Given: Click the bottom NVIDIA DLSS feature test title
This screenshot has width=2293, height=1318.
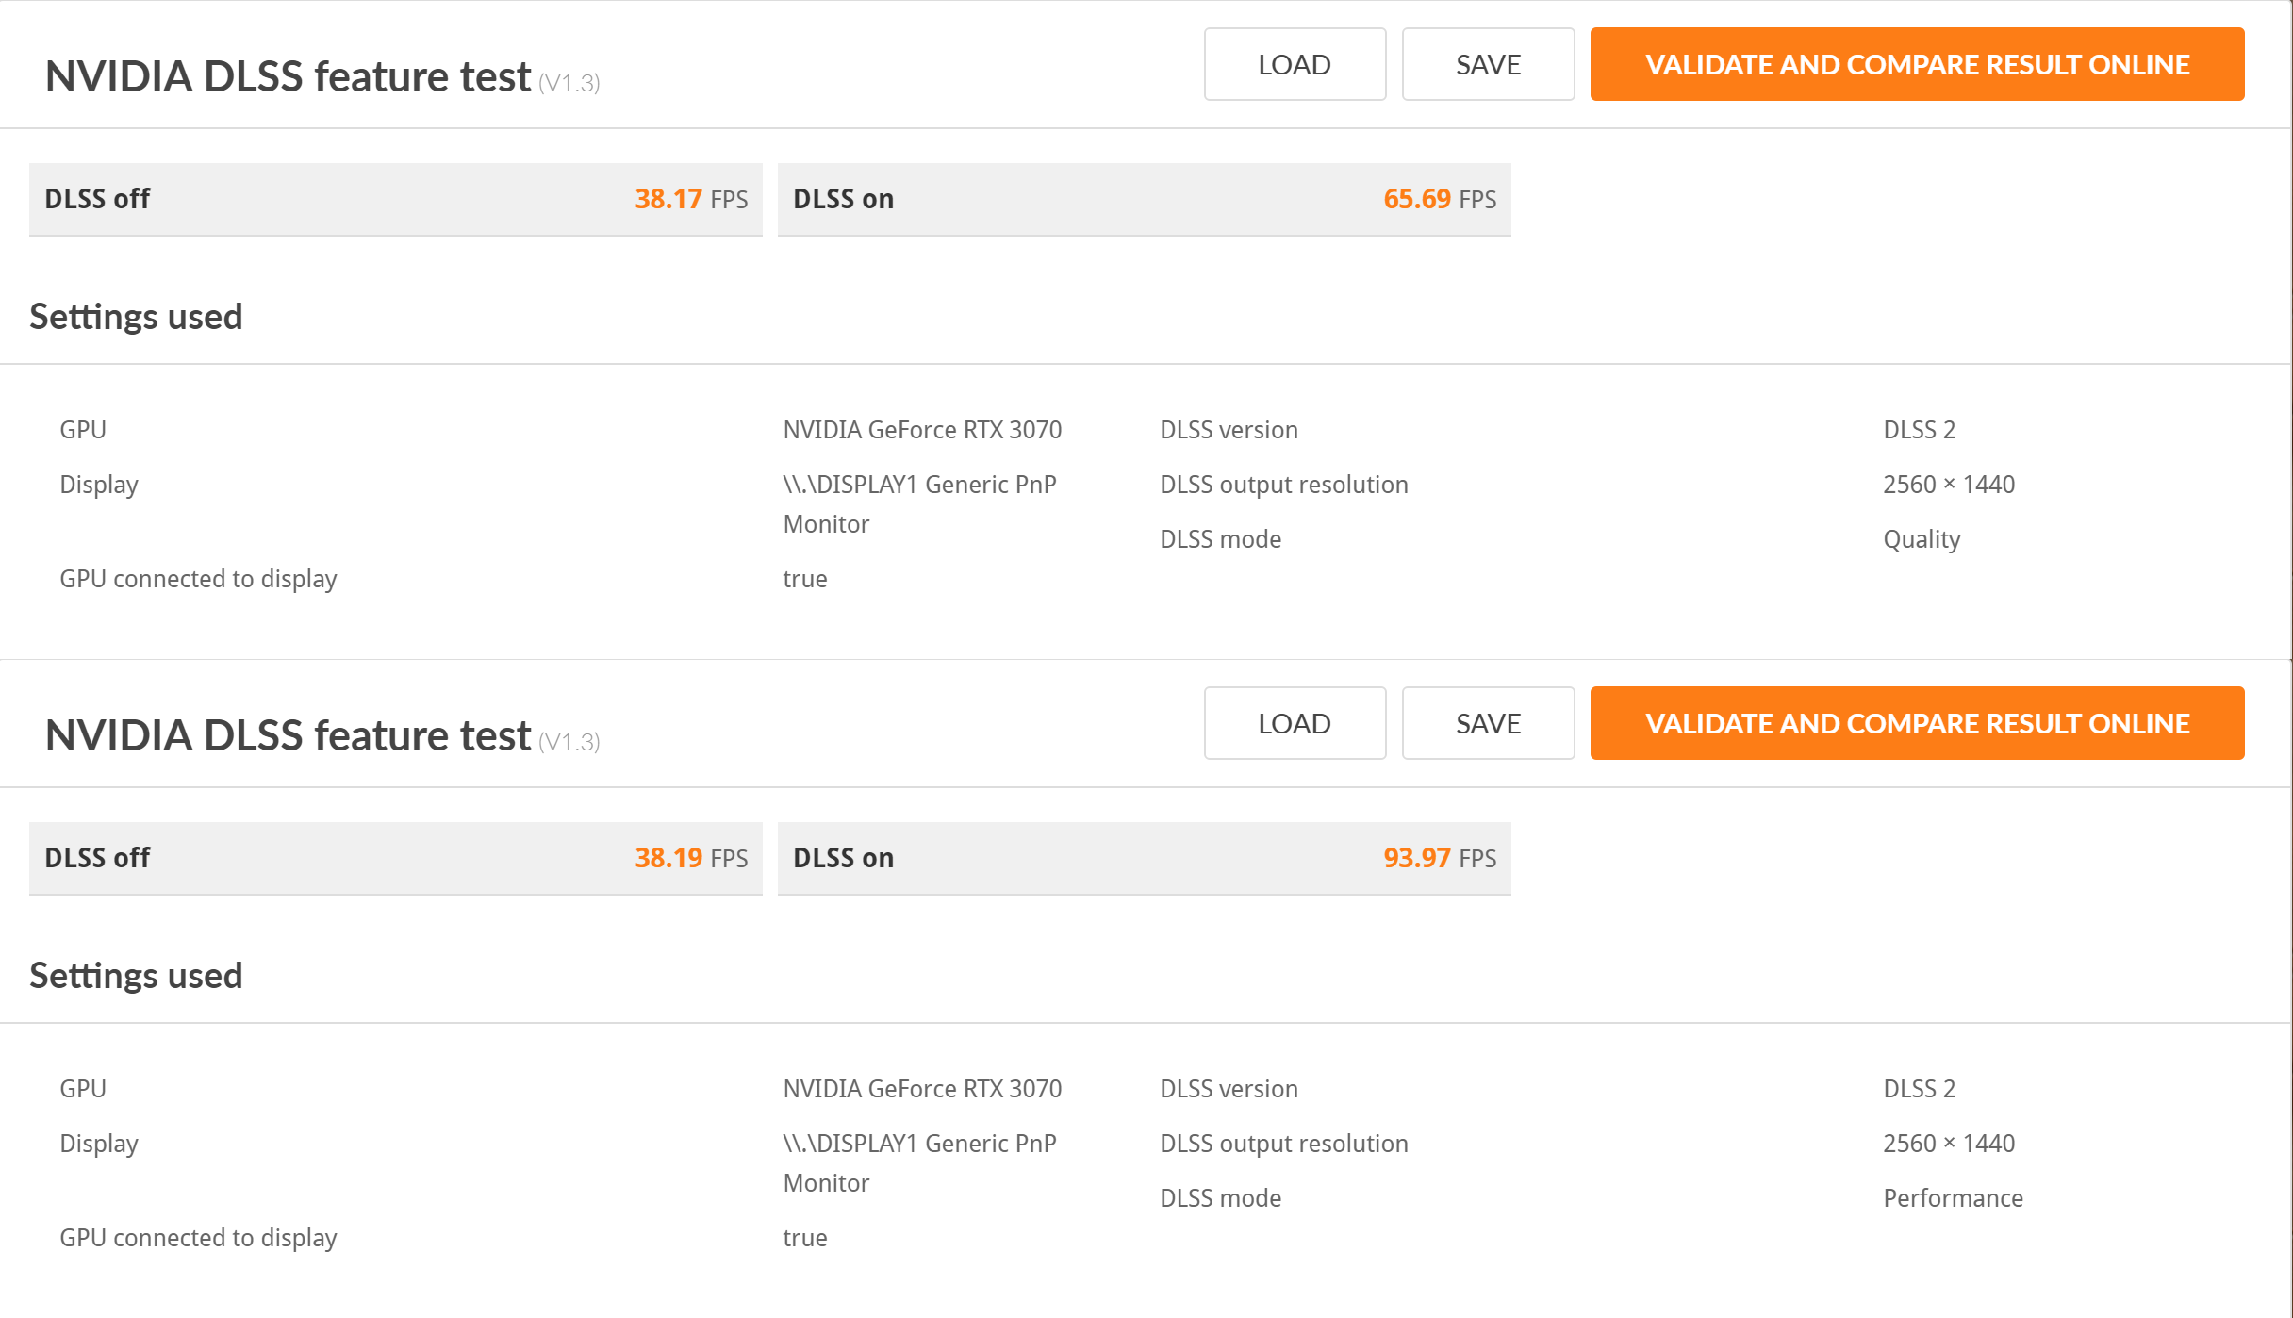Looking at the screenshot, I should 288,735.
